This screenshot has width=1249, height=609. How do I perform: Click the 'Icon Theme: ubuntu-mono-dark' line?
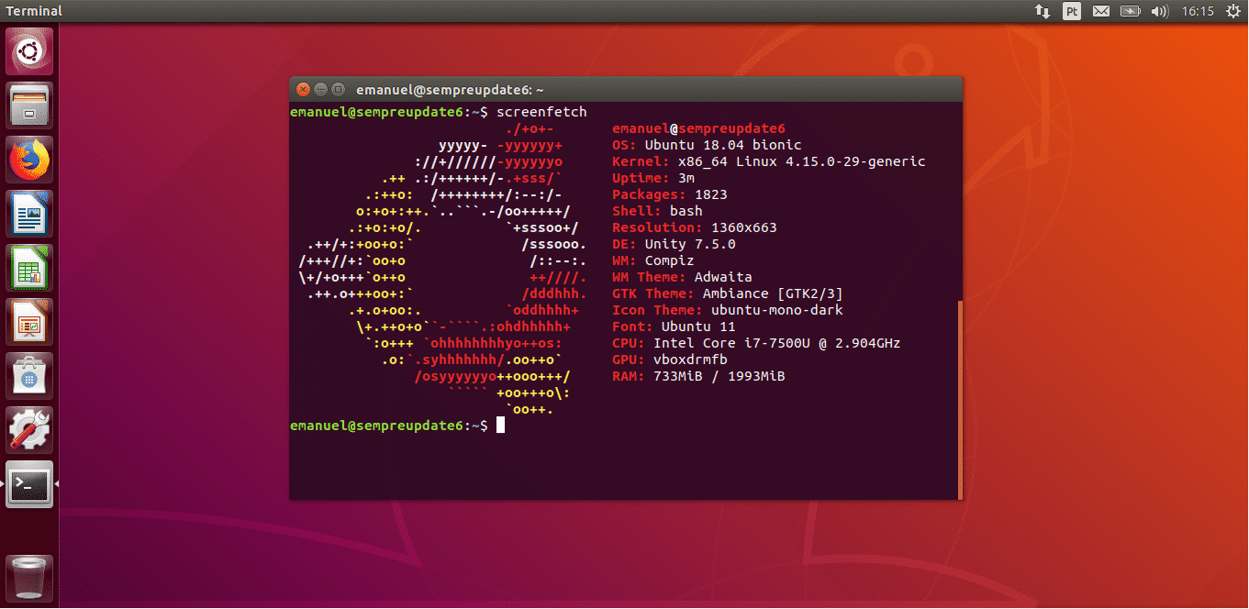(x=728, y=310)
